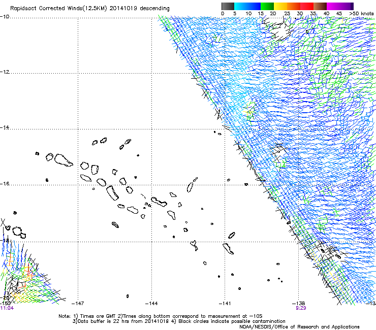Click the purple 11:04 time label
This screenshot has height=330, width=376.
coord(7,308)
